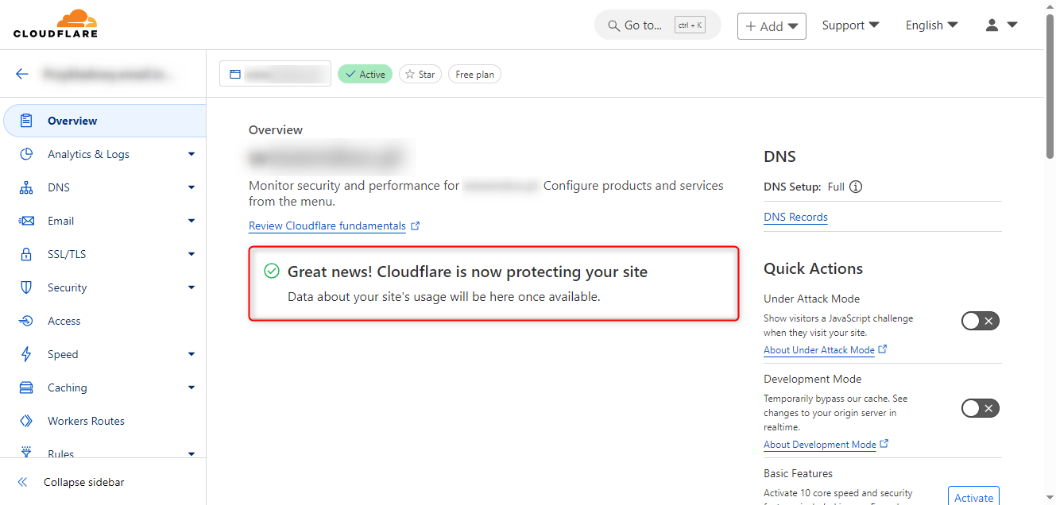Open Access via its sidebar icon

click(26, 321)
